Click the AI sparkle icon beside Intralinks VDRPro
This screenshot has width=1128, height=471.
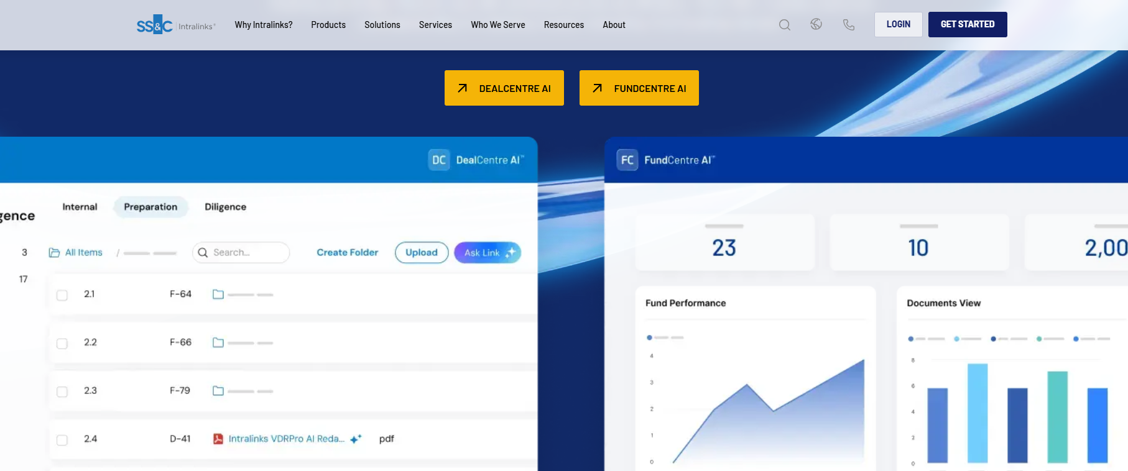tap(356, 439)
